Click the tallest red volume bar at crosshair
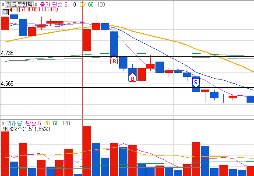 tap(87, 151)
